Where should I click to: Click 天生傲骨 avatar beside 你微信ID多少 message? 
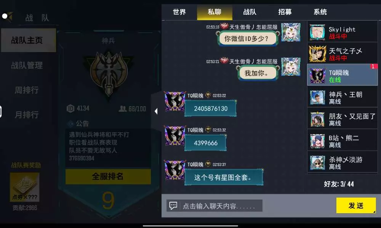291,32
